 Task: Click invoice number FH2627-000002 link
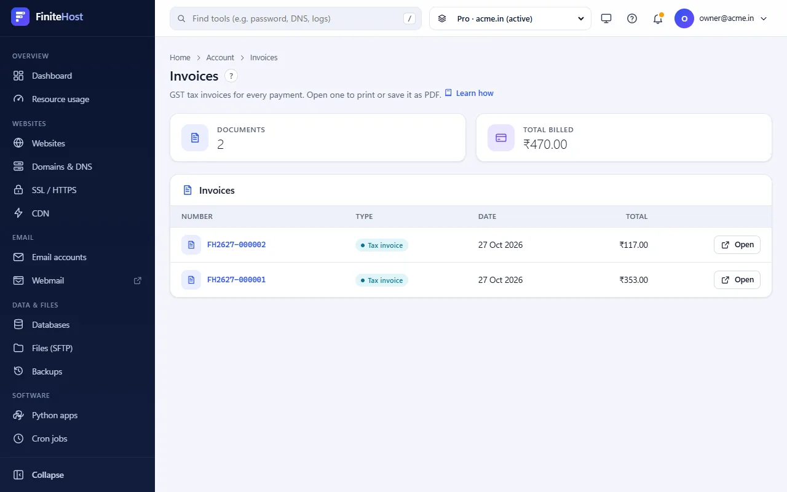[237, 245]
